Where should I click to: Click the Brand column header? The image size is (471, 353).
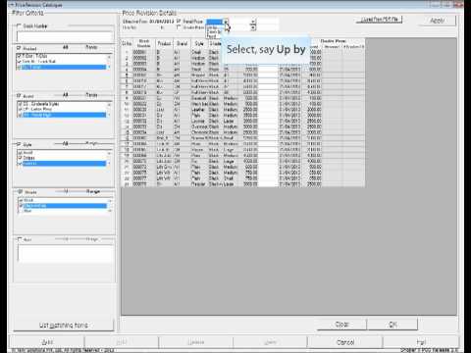(182, 43)
